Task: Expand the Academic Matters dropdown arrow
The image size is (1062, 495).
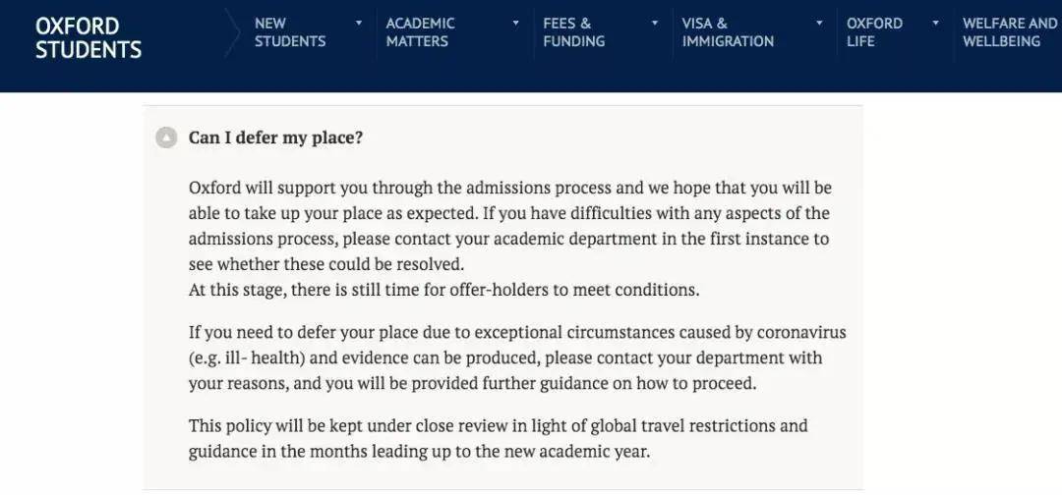Action: coord(516,23)
